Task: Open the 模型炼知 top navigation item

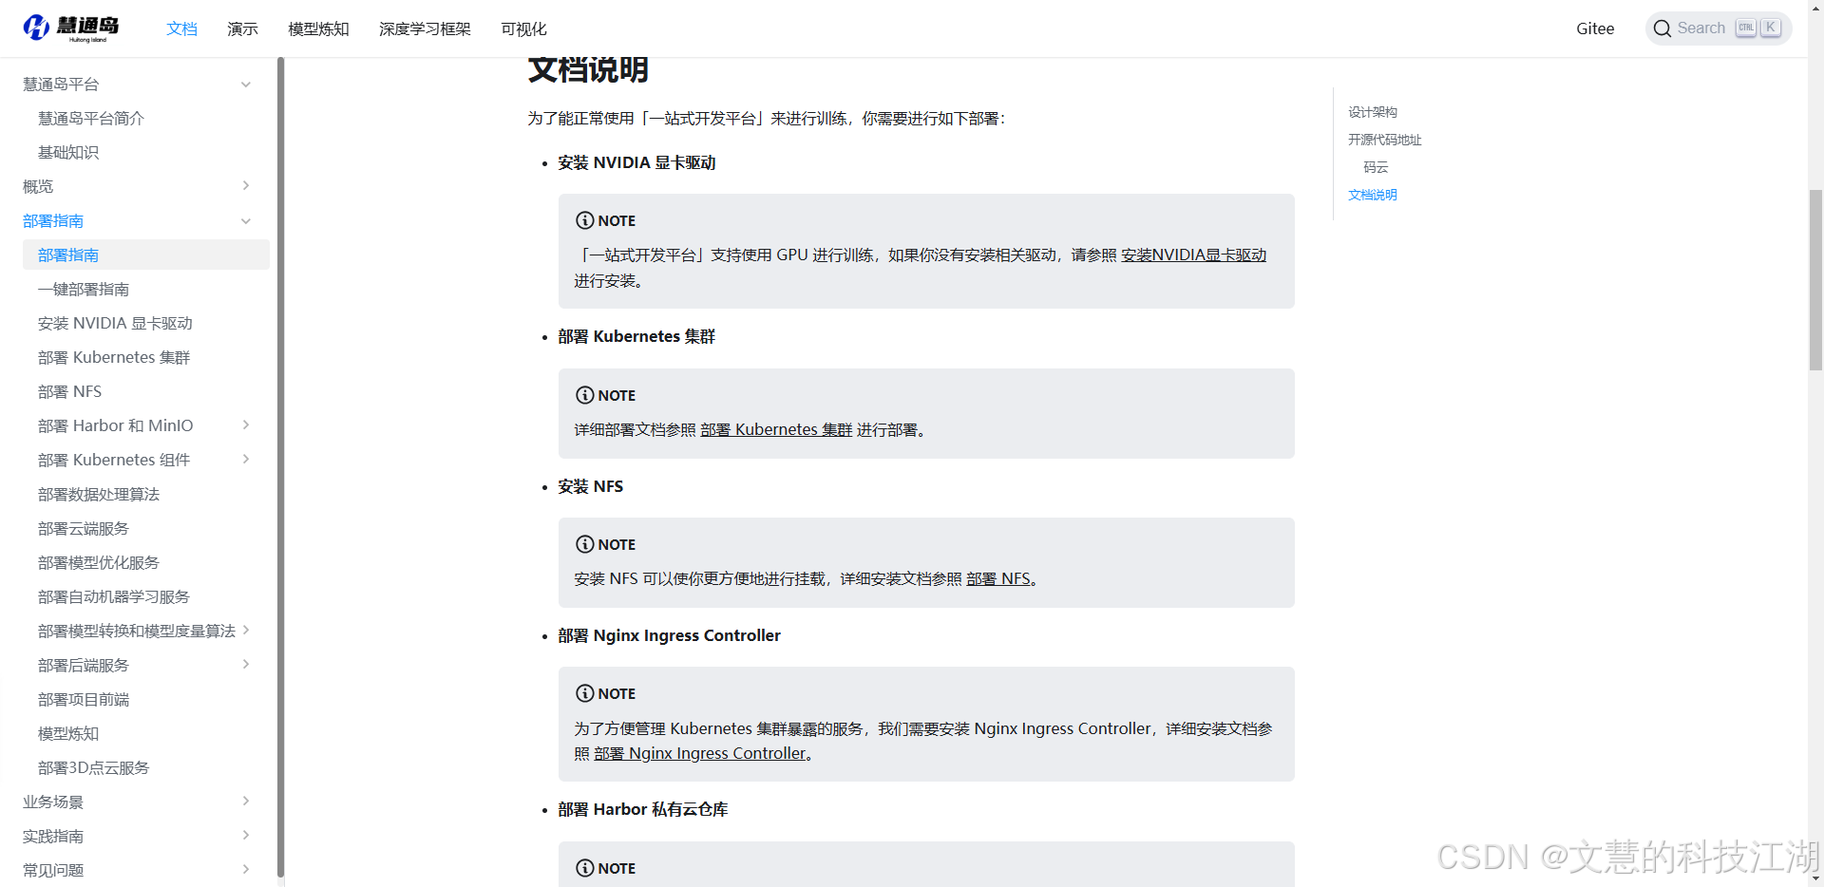Action: tap(318, 28)
